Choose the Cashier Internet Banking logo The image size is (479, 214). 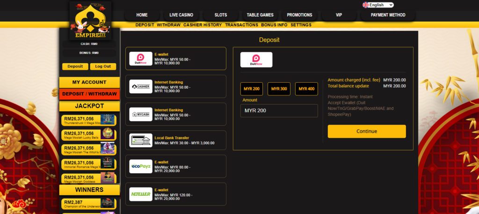point(140,86)
